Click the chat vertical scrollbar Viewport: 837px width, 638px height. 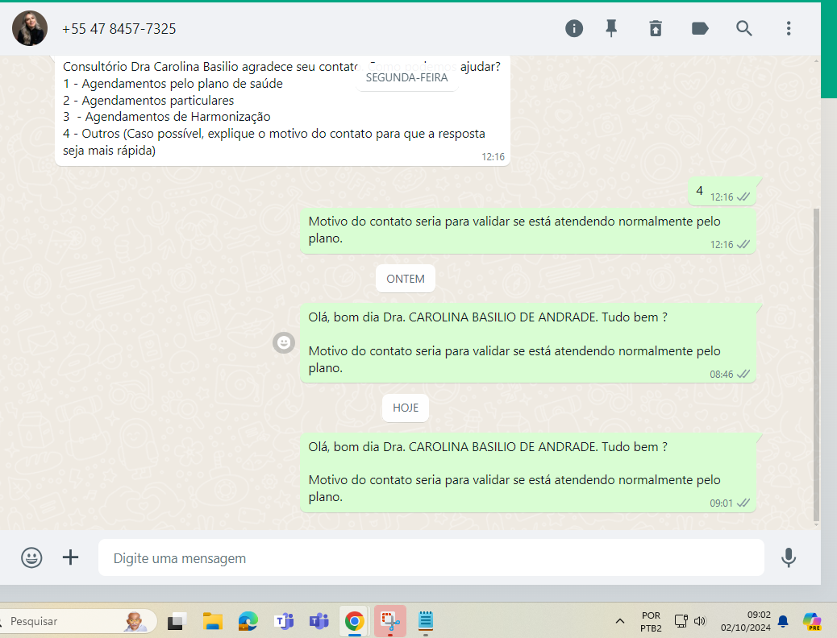pos(816,366)
